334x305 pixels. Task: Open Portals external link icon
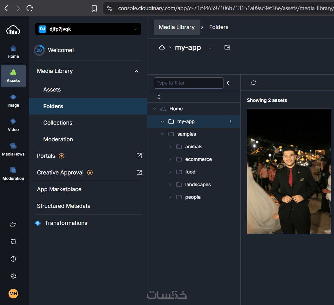139,156
